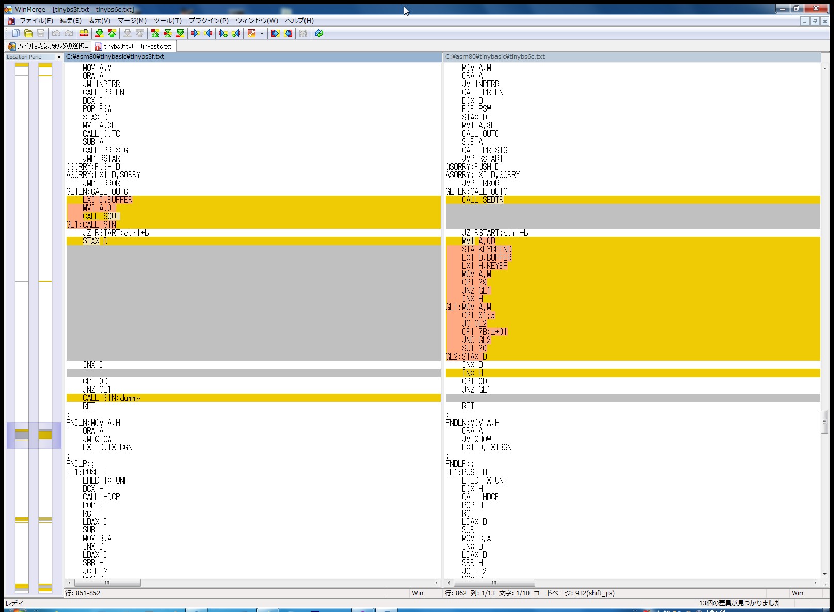Switch to ファイルまたはフォルダの選択 tab
834x612 pixels.
pyautogui.click(x=48, y=46)
